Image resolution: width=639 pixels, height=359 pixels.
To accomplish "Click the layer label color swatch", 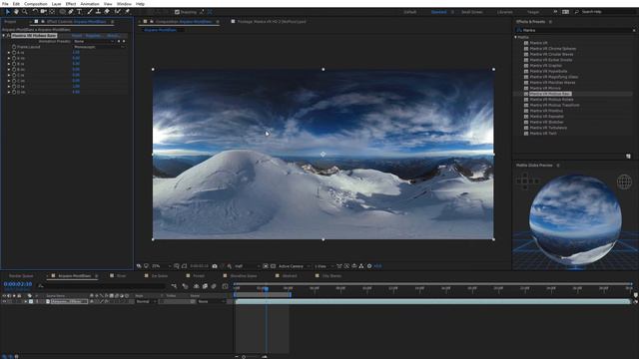I will (31, 301).
